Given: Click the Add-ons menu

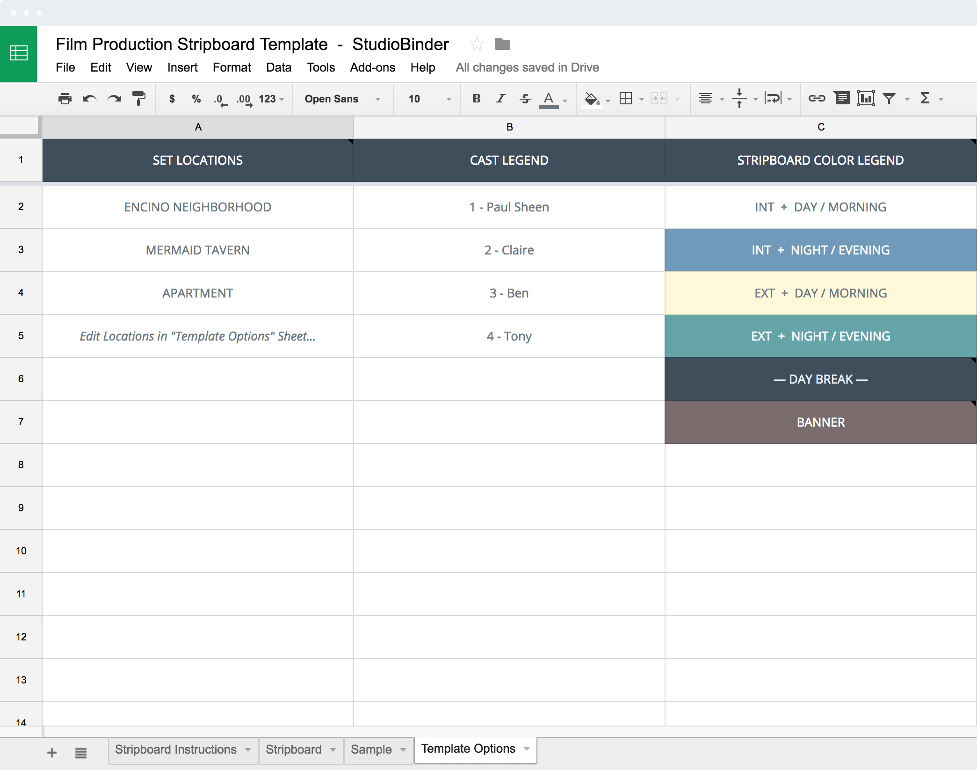Looking at the screenshot, I should pos(372,67).
